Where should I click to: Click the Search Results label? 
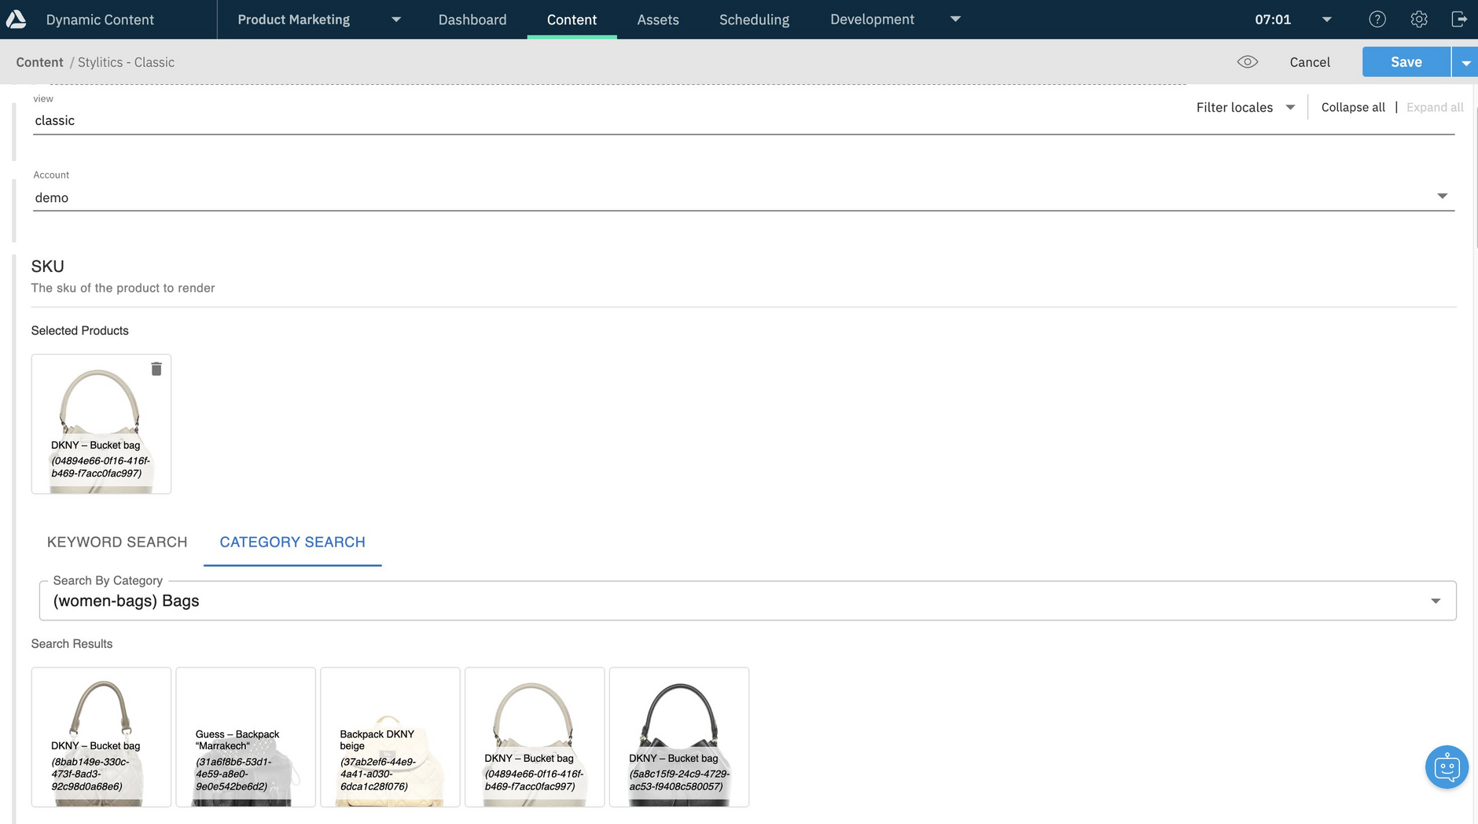click(72, 644)
